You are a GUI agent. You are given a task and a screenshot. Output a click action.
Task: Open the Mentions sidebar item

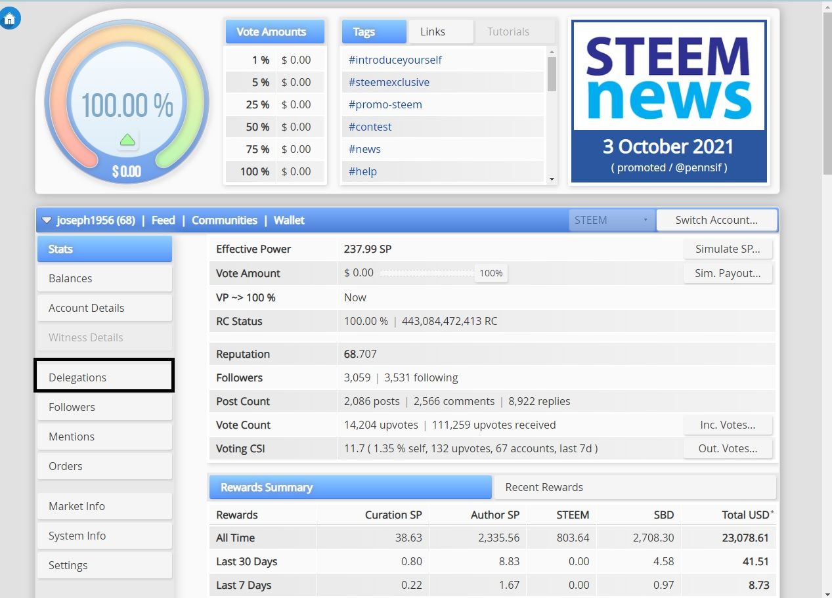[x=104, y=437]
